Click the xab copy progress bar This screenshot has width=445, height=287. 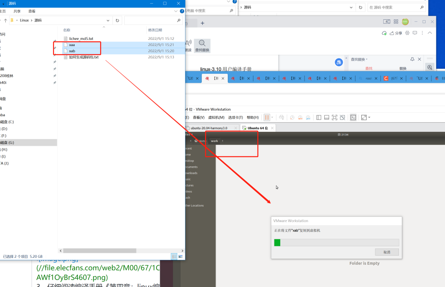pyautogui.click(x=337, y=243)
